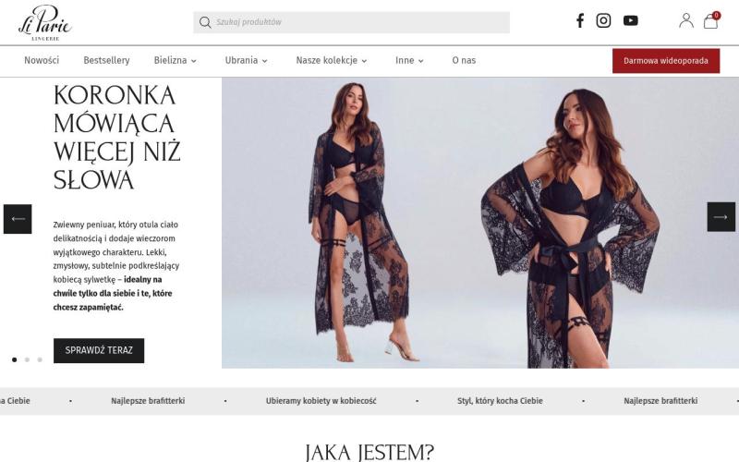Open the Nowości menu item
The height and width of the screenshot is (462, 739).
tap(42, 60)
